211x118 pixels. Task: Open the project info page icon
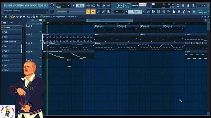tap(174, 12)
